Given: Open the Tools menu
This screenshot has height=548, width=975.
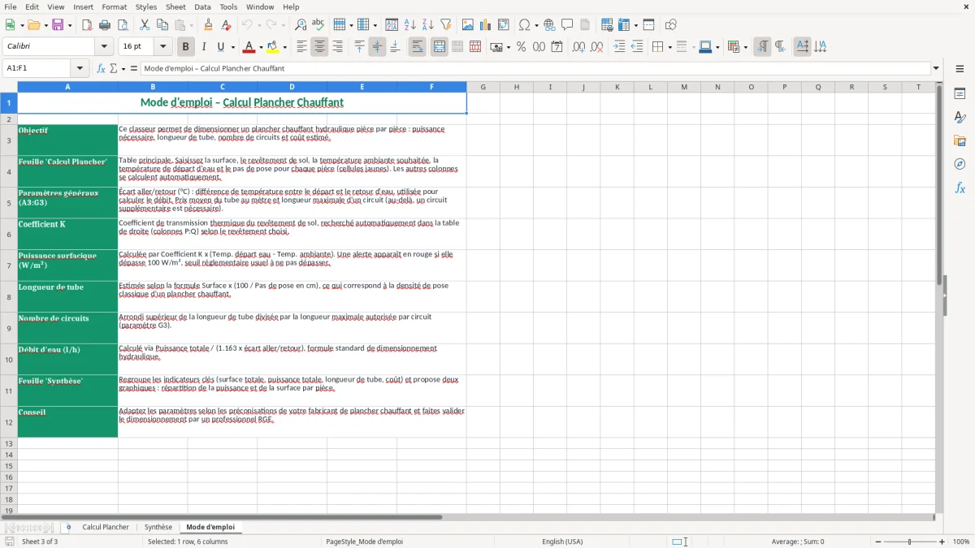Looking at the screenshot, I should pyautogui.click(x=228, y=6).
